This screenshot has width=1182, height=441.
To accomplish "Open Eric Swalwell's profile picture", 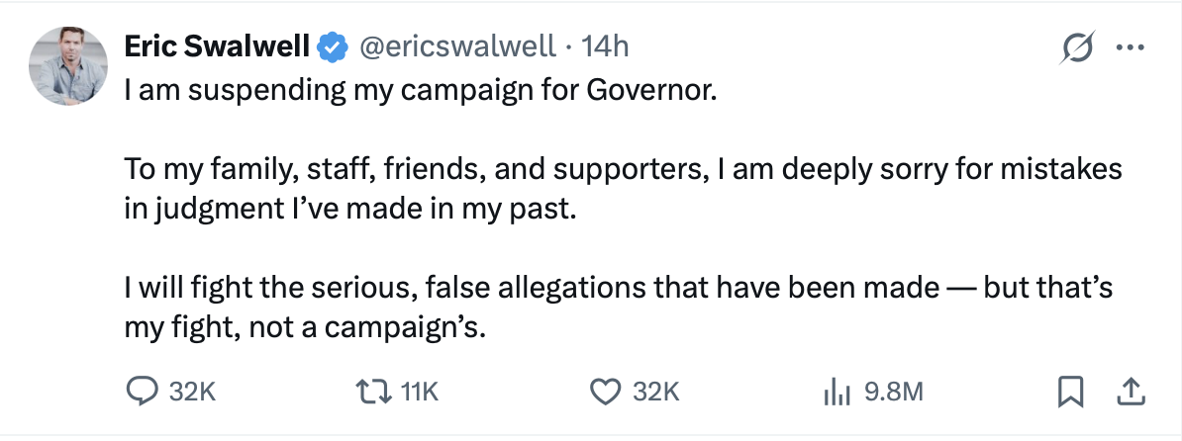I will coord(69,66).
